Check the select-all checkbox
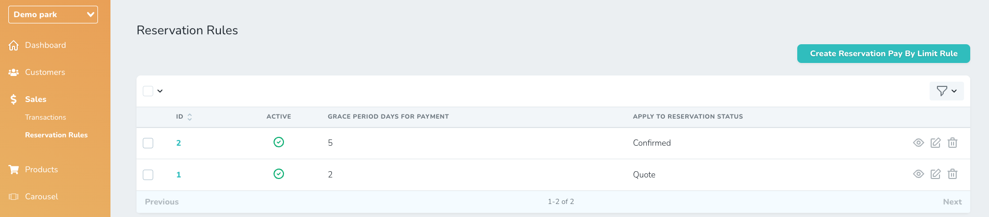This screenshot has height=217, width=989. click(148, 91)
